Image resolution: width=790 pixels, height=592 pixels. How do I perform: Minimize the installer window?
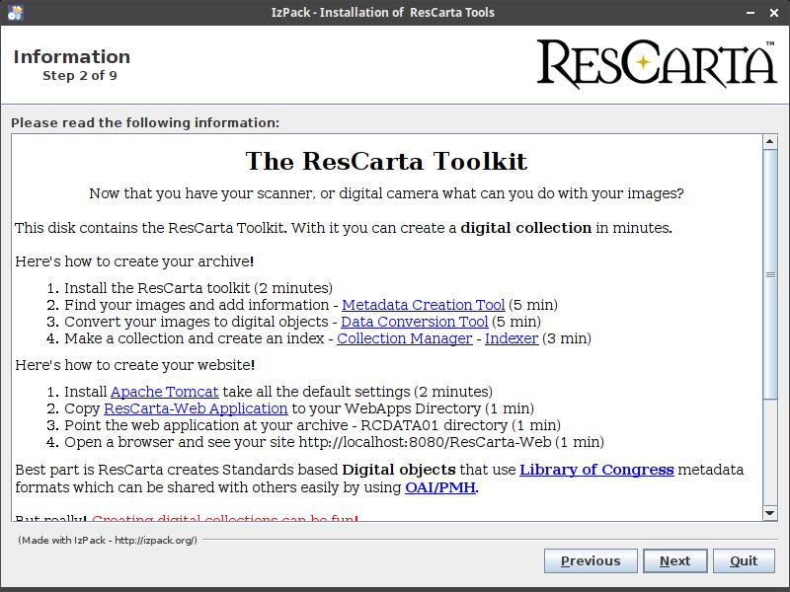pos(750,13)
